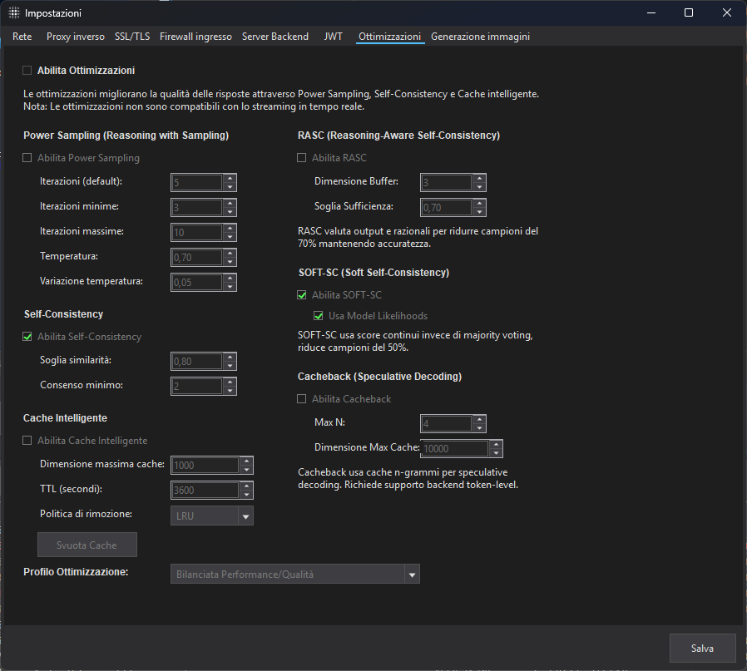Increase Iterazioni (default) with up arrow
The height and width of the screenshot is (671, 747).
230,178
